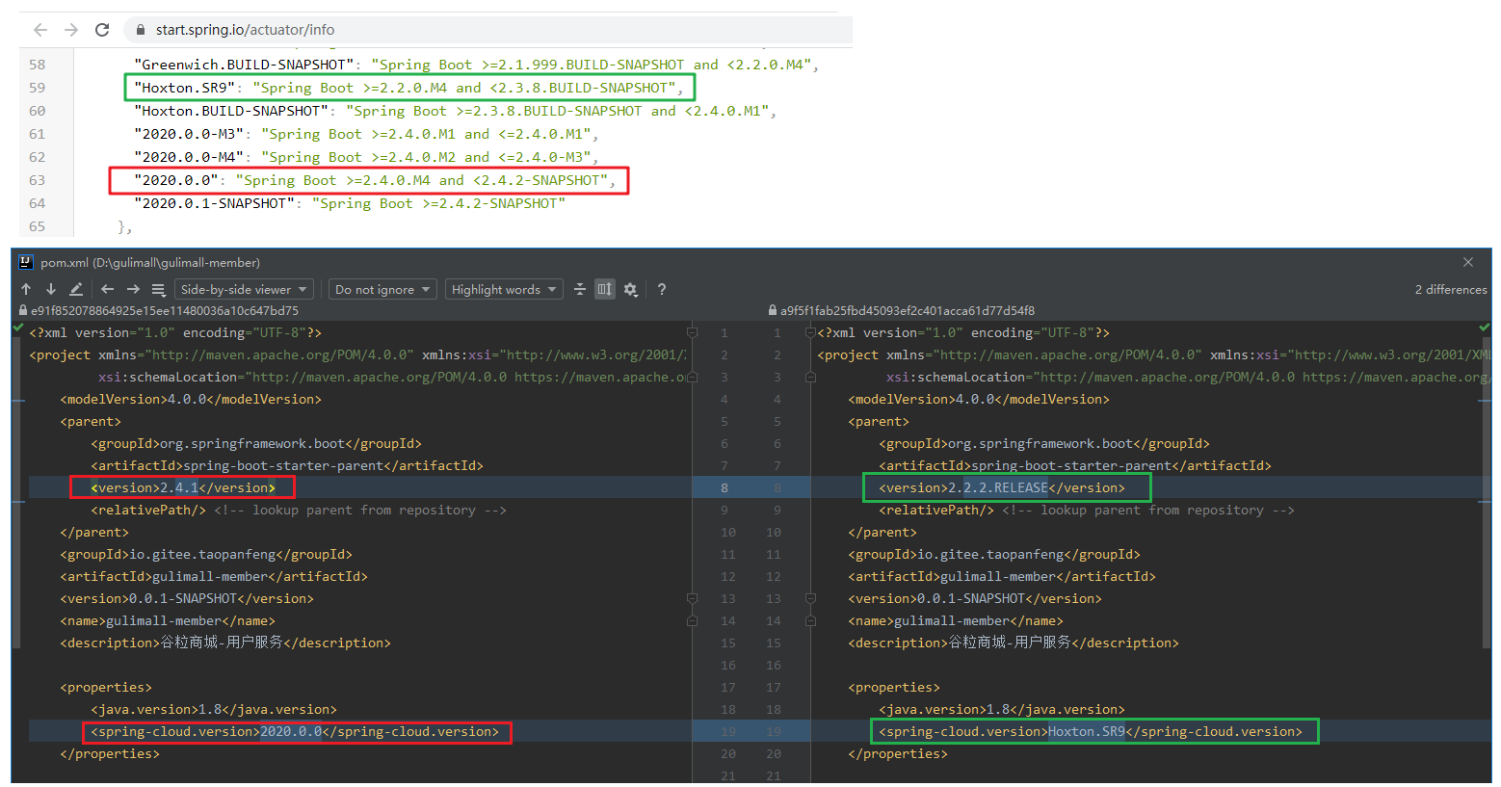Click "2020.0.0-M4" JSON line 62

[x=366, y=157]
